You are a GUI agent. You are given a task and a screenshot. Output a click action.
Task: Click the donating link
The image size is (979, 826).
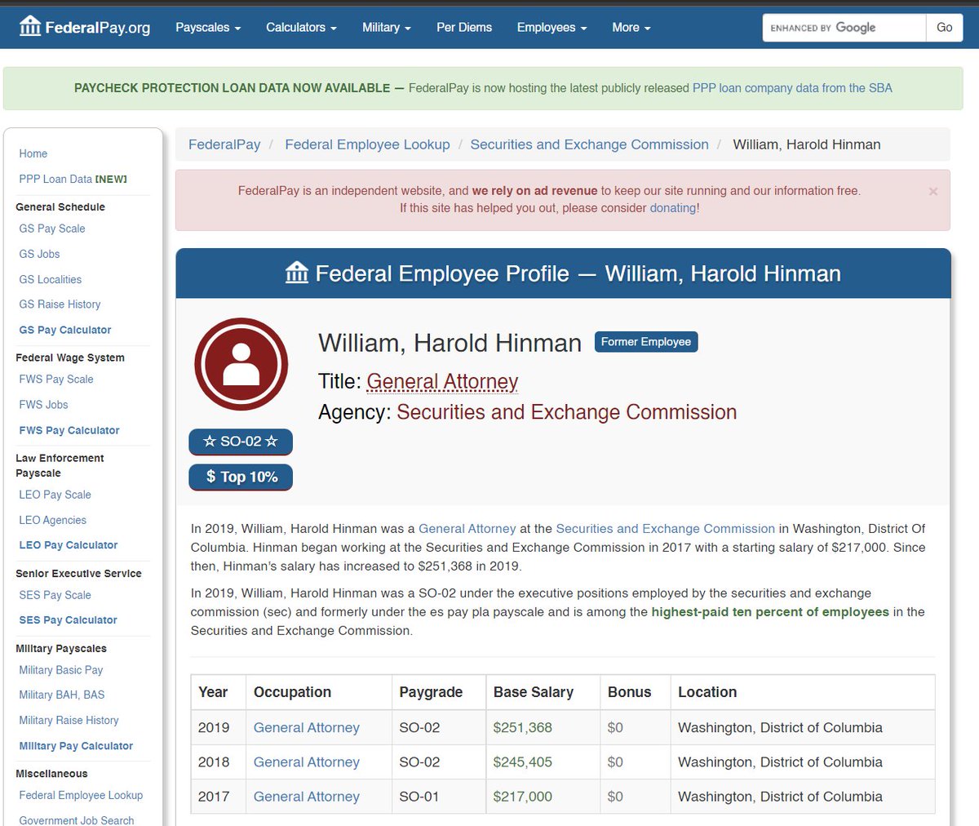(x=673, y=208)
